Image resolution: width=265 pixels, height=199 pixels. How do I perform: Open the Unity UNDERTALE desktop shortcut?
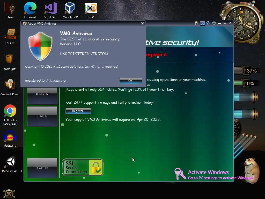[11, 165]
